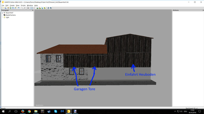
Task: Open the Create menu
Action: tap(12, 5)
